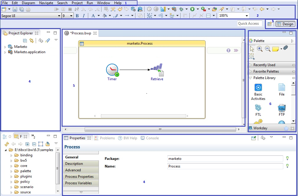Collapse the E:\tibco\bw\6.3\samples folder
The width and height of the screenshot is (298, 196).
[6, 150]
